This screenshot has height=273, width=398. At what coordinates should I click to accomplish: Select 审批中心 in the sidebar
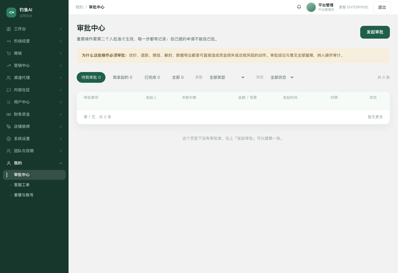34,175
